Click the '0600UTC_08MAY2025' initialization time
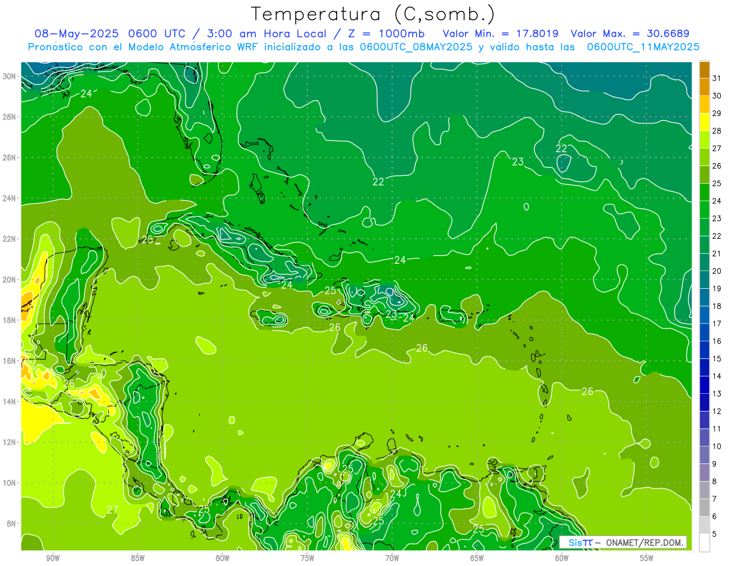The height and width of the screenshot is (566, 733). coord(416,47)
